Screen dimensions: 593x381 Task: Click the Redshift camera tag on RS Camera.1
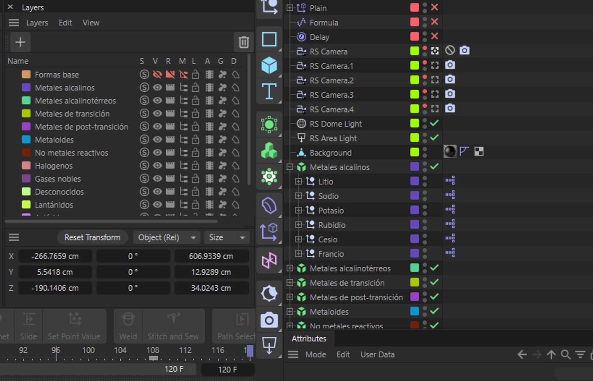tap(450, 65)
